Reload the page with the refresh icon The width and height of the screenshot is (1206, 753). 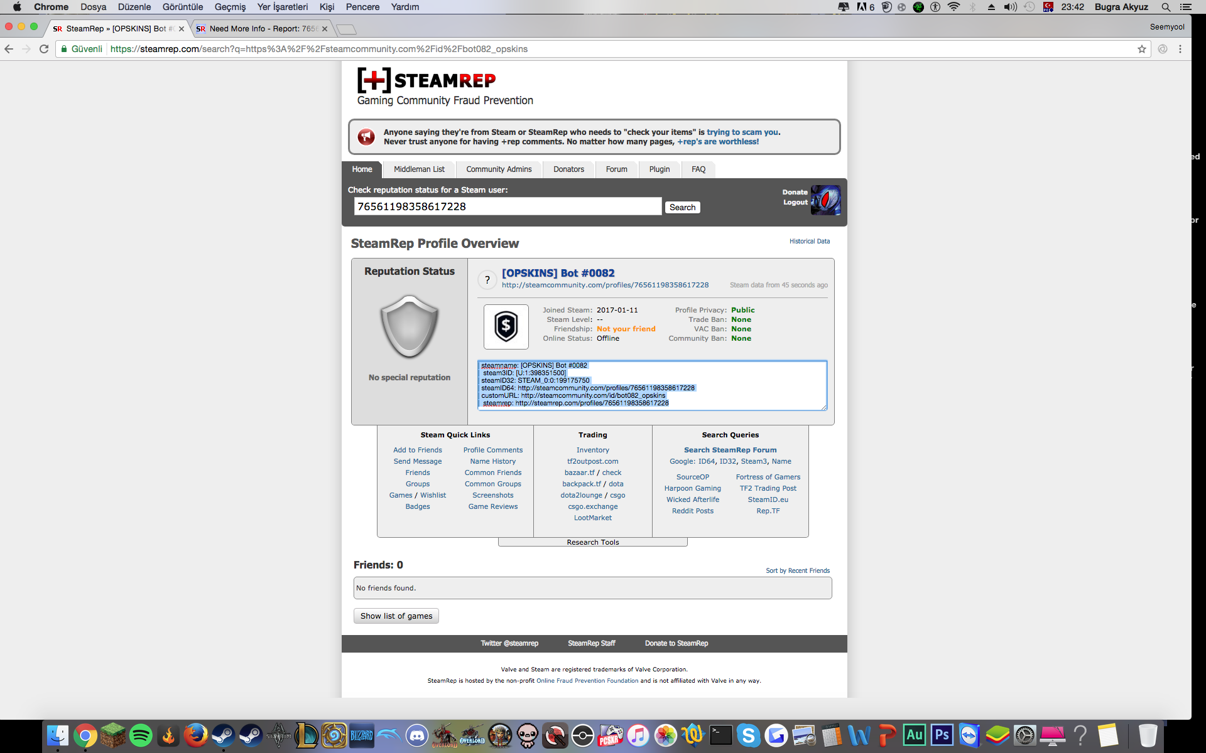point(44,49)
